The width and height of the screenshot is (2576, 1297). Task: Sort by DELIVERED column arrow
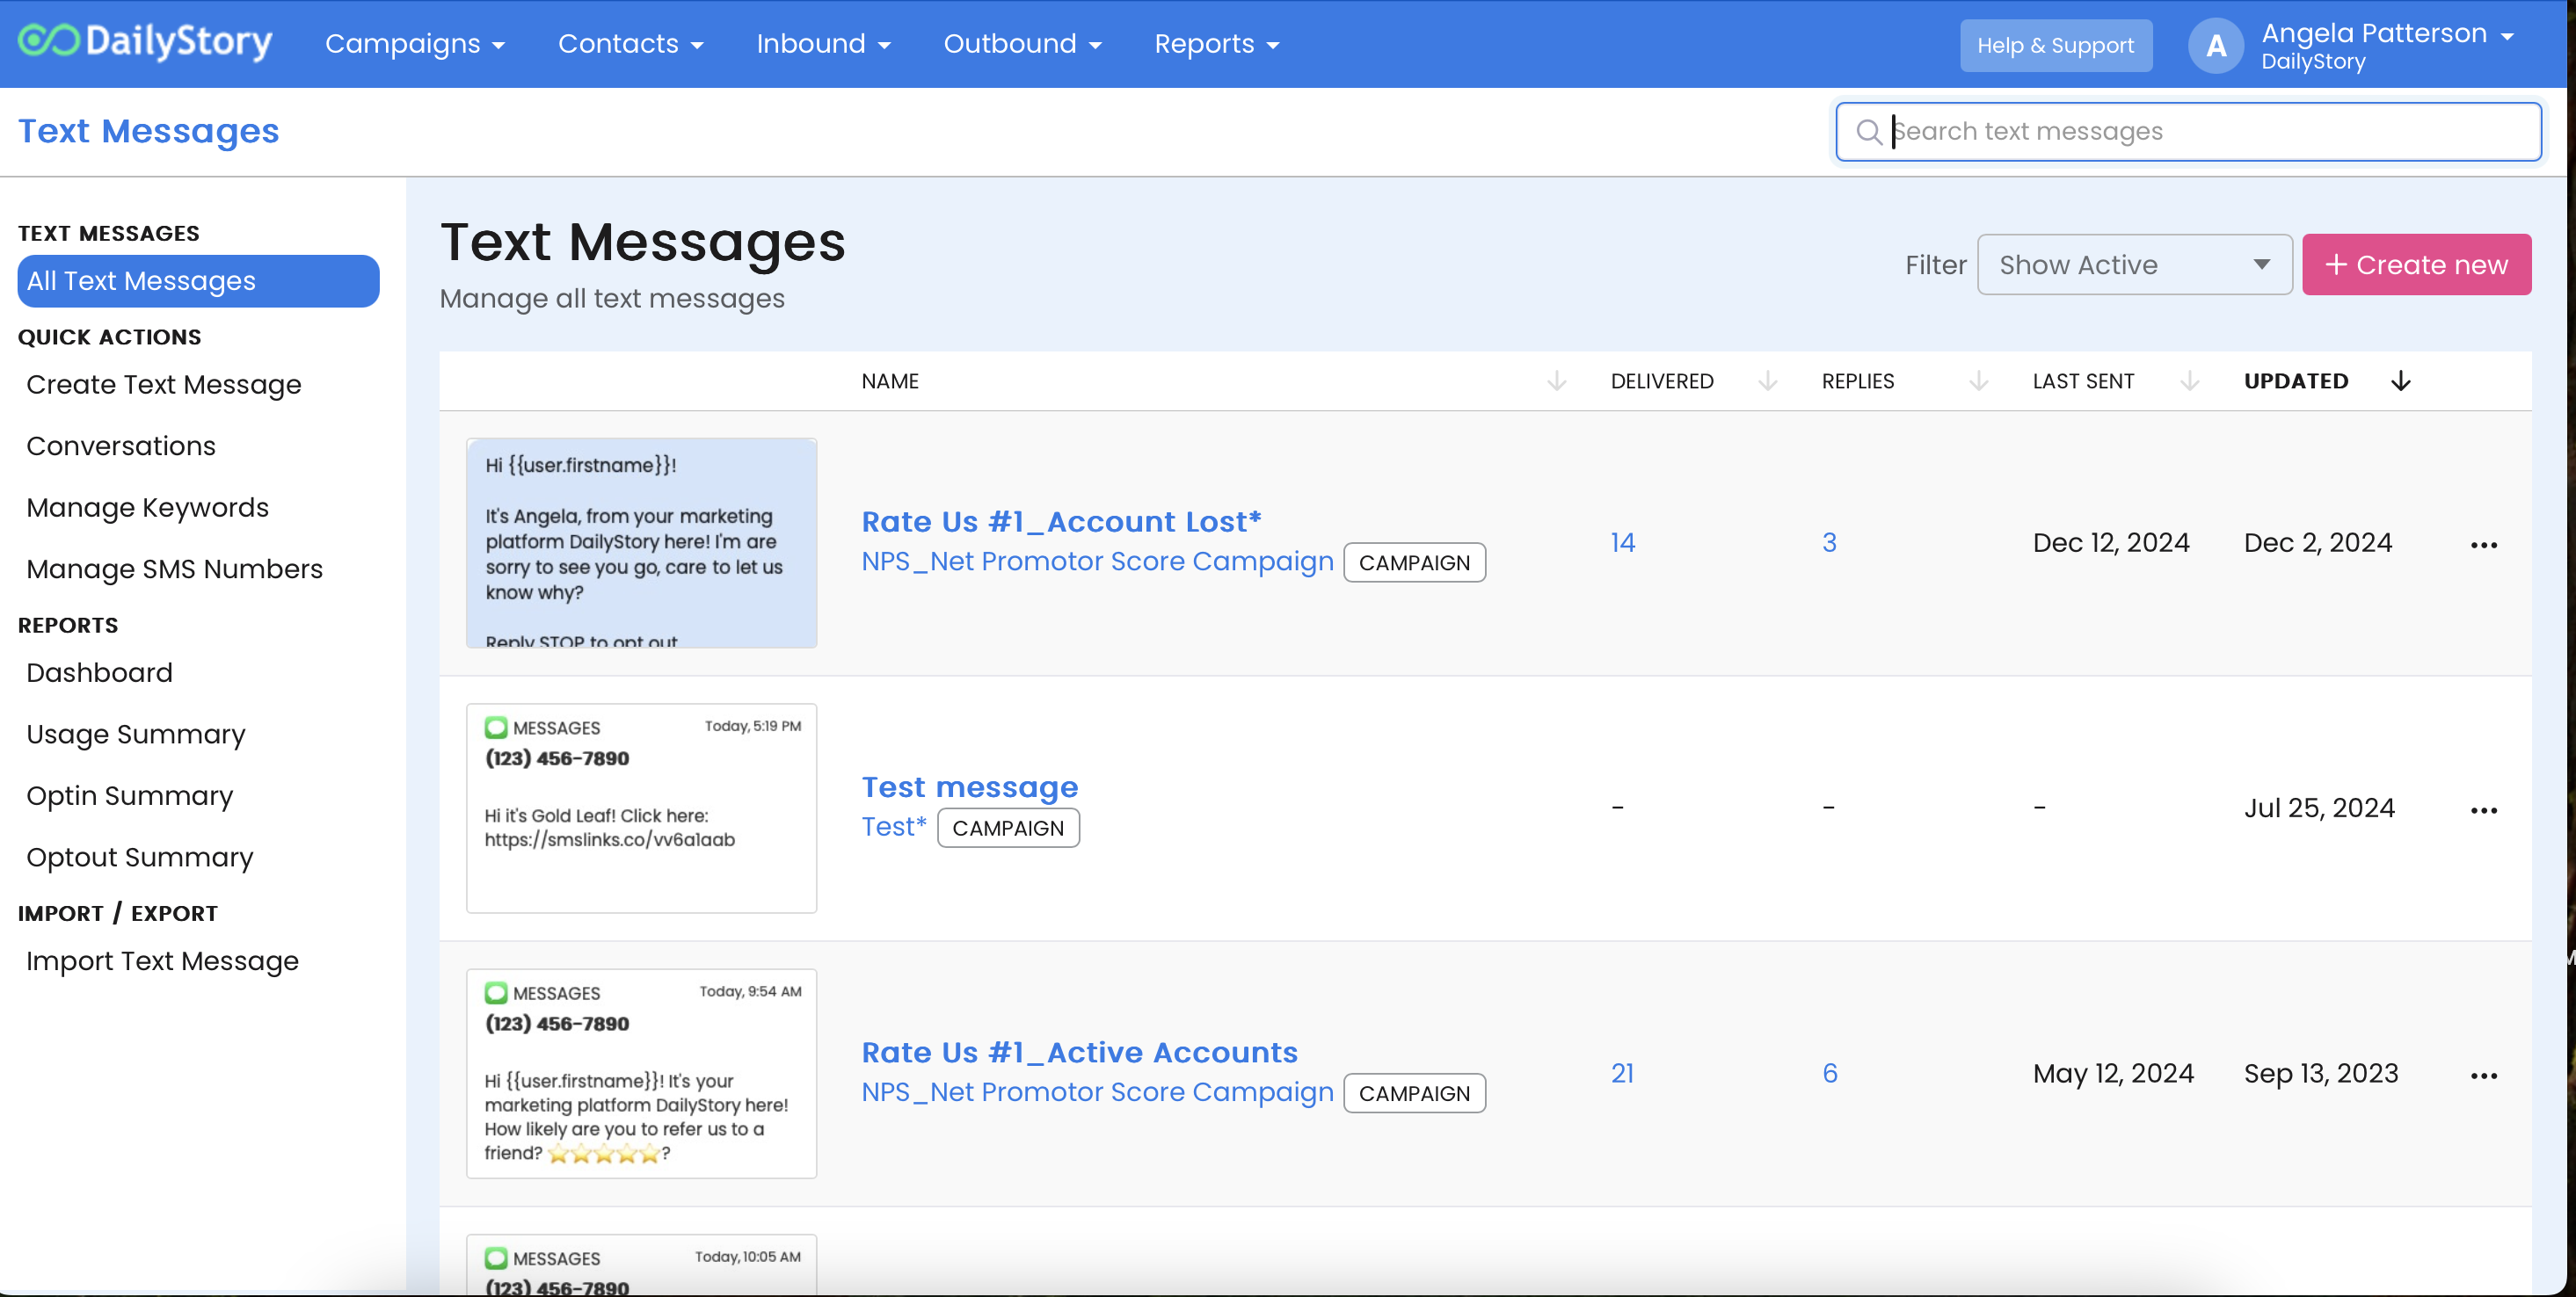[1767, 380]
